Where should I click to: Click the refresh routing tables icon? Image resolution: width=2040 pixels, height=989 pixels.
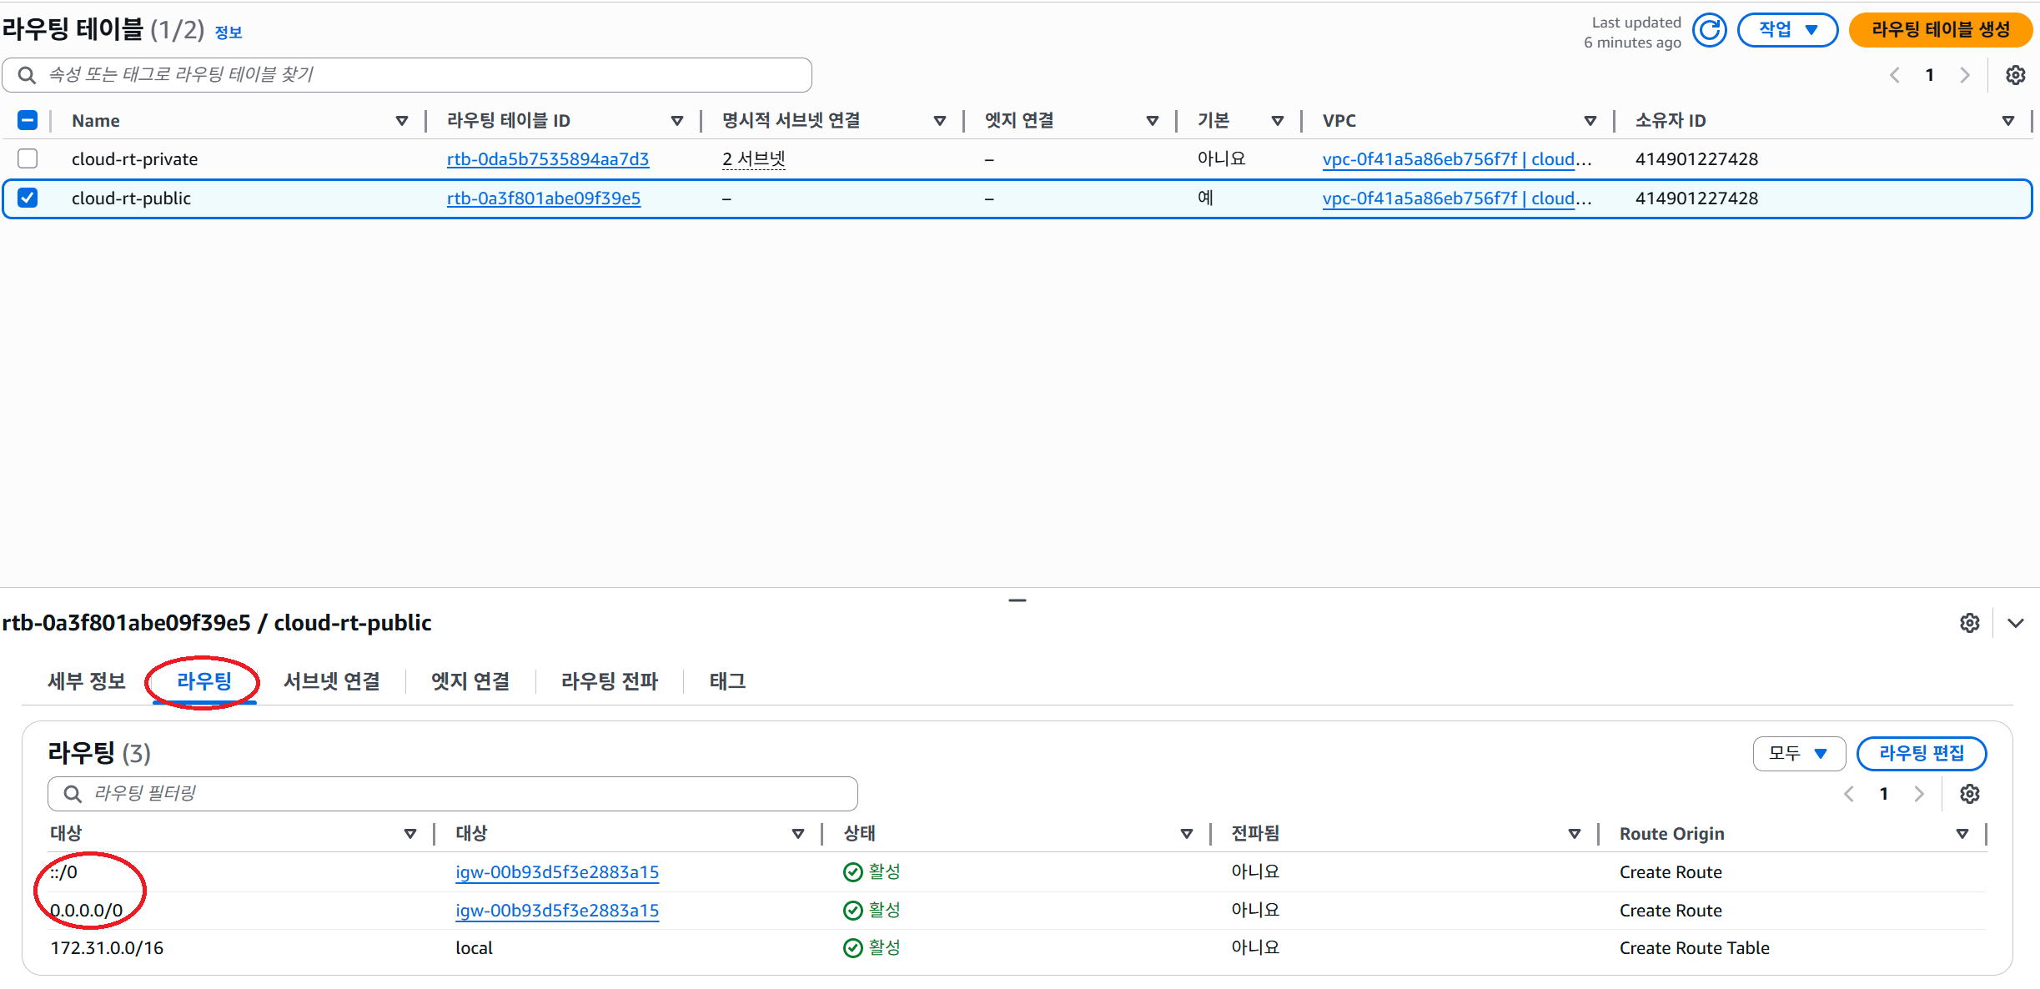point(1709,31)
